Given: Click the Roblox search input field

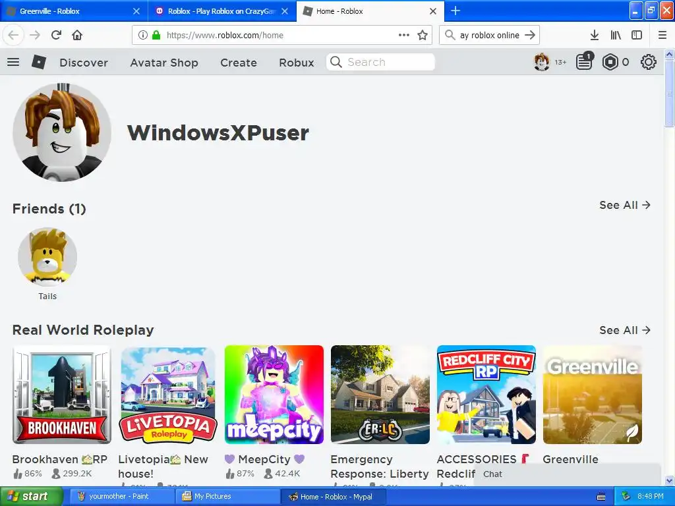Looking at the screenshot, I should point(380,63).
